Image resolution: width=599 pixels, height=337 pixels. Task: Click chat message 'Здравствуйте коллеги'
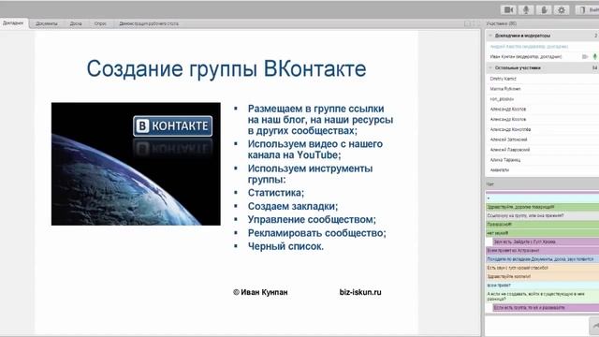coord(543,277)
